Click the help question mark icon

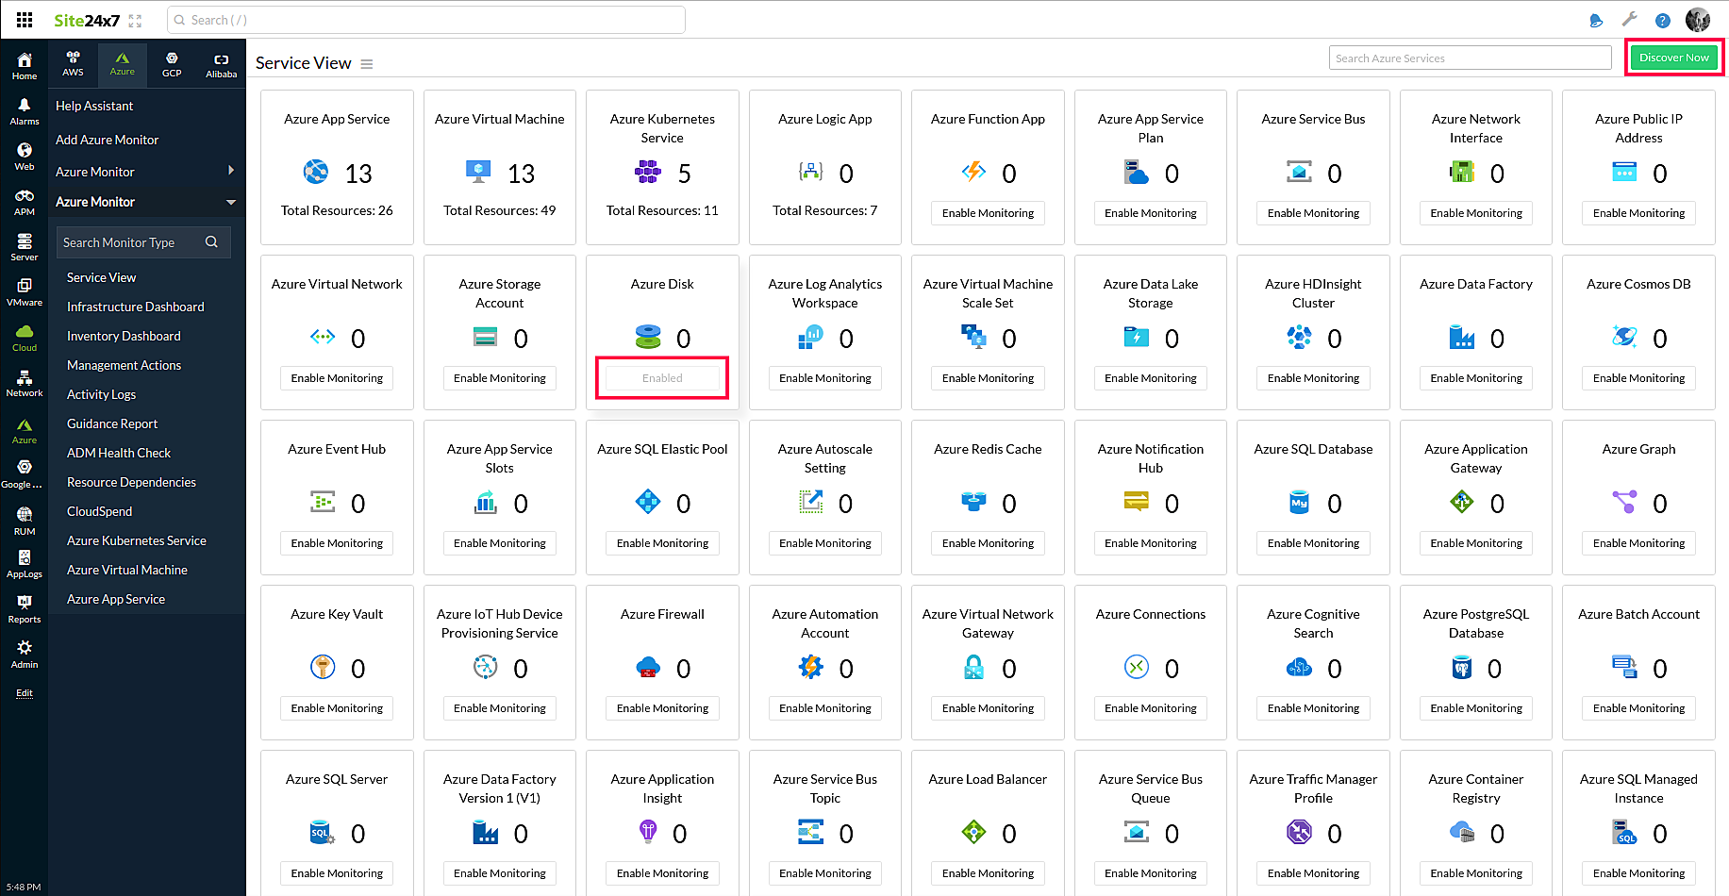[1663, 19]
